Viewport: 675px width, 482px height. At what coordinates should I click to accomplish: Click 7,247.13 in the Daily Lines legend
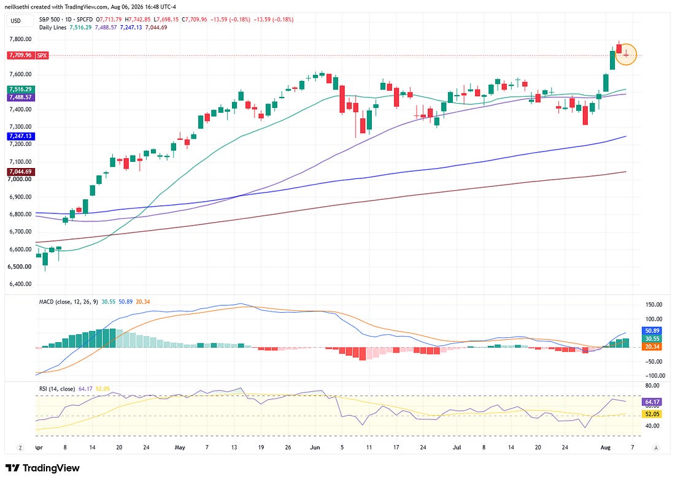coord(131,27)
